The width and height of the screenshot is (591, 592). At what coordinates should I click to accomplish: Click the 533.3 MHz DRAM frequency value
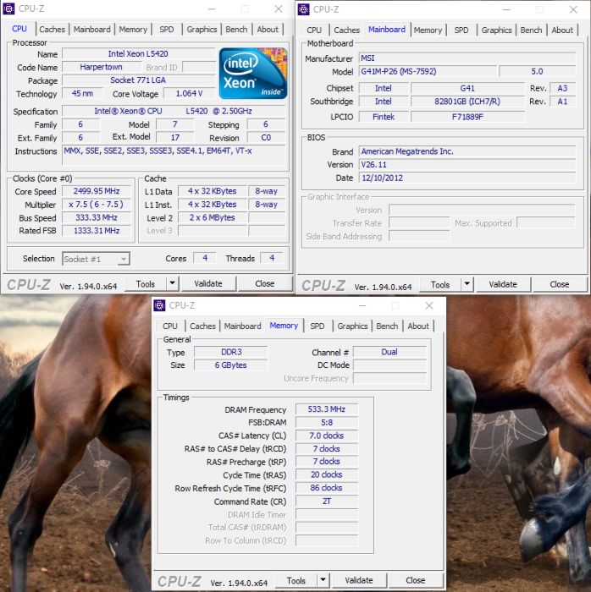327,409
